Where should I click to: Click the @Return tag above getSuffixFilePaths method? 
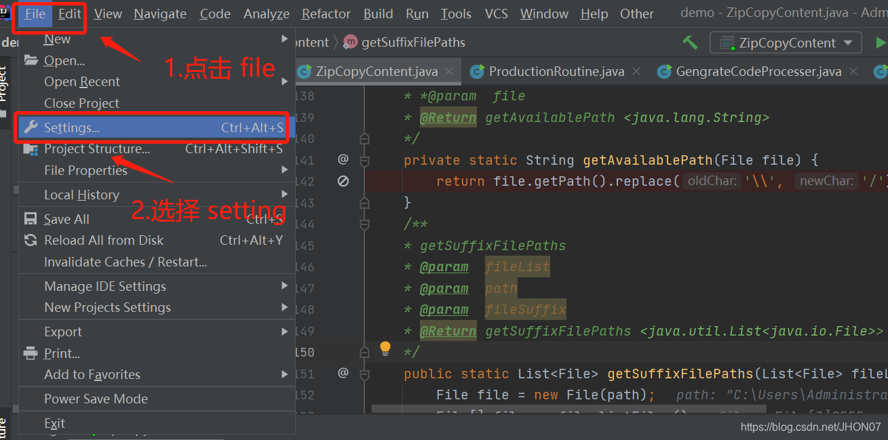click(448, 331)
